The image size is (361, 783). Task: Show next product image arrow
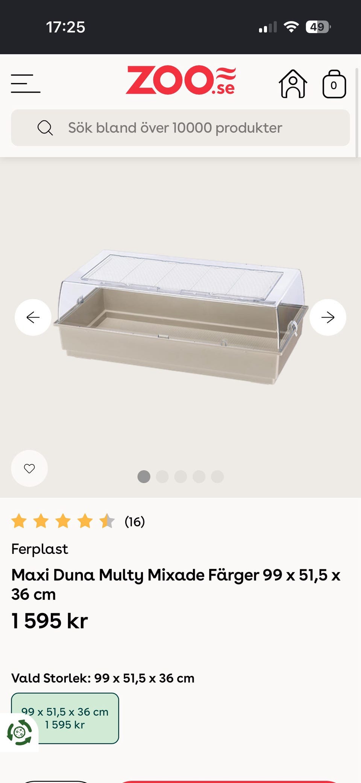coord(328,317)
